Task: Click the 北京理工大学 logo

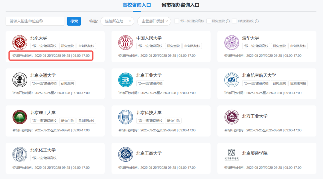Action: click(x=20, y=117)
